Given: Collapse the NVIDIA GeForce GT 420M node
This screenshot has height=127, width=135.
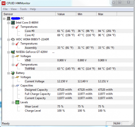Looking at the screenshot, I should [8, 52].
